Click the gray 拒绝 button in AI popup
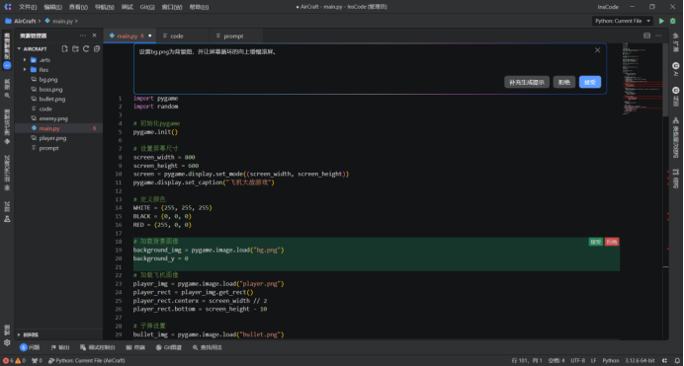The image size is (684, 366). click(564, 82)
